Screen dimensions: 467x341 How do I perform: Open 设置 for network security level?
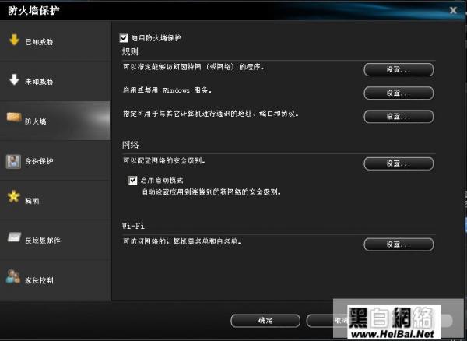coord(399,163)
